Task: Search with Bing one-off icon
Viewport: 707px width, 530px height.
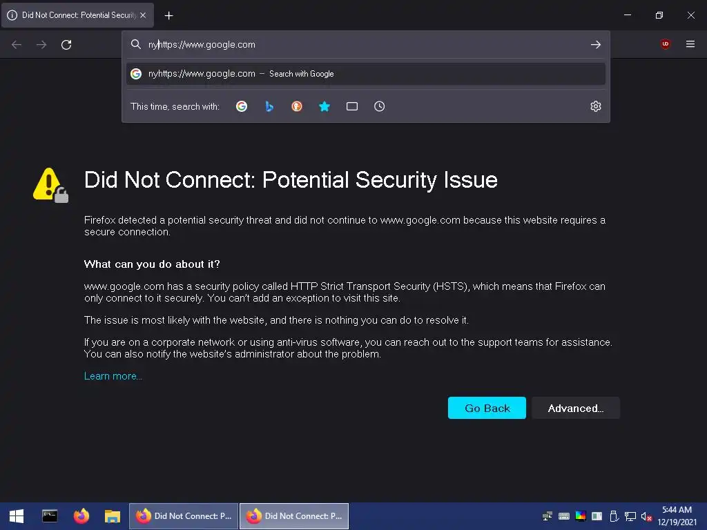Action: 269,106
